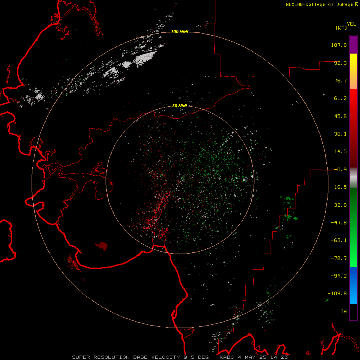Click the -63.1 legend value
The height and width of the screenshot is (360, 360).
coord(339,240)
